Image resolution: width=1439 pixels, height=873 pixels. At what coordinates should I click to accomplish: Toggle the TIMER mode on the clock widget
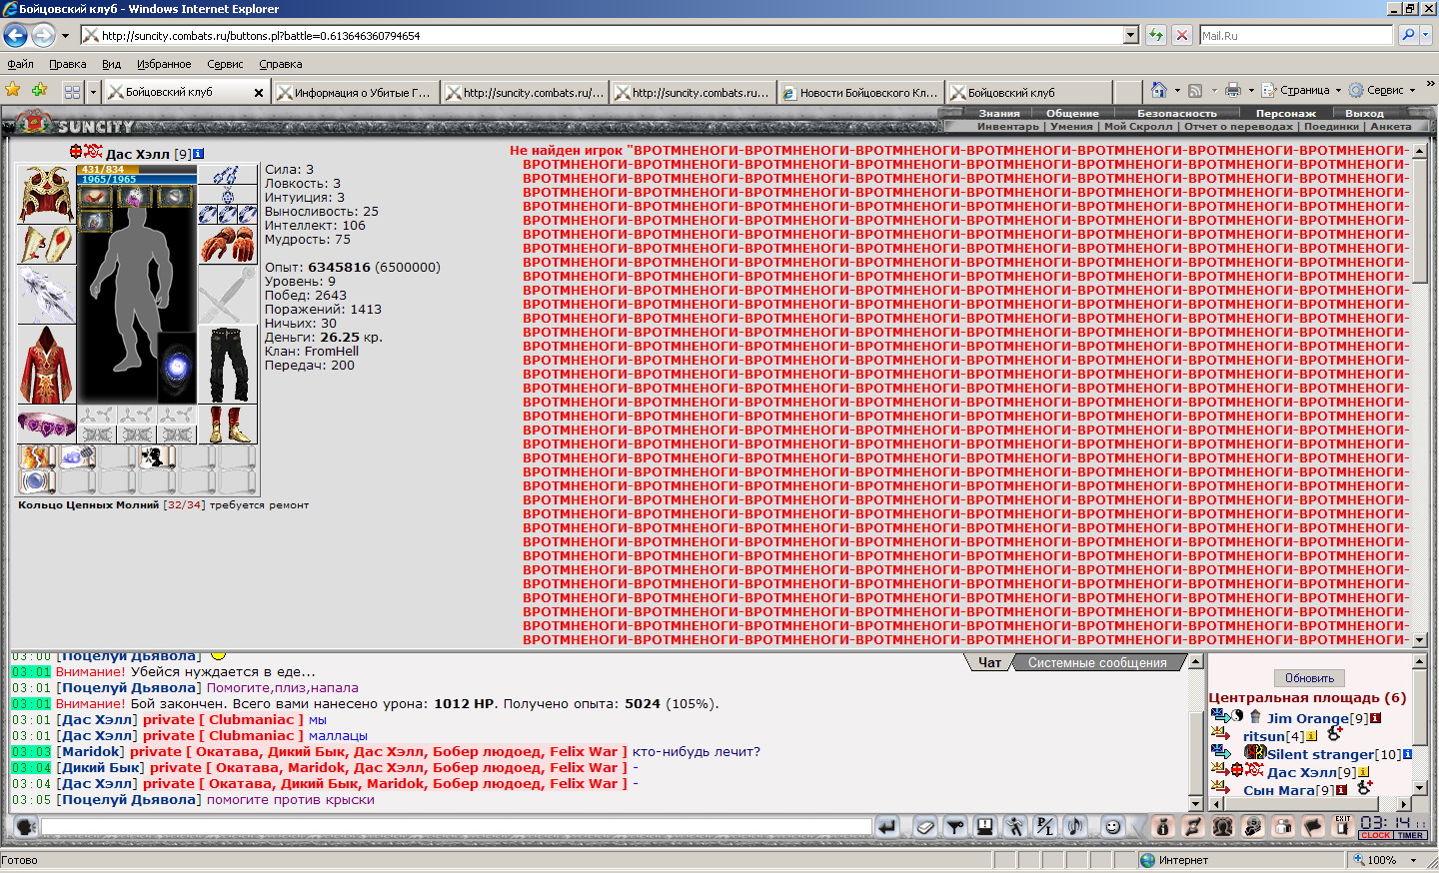point(1410,836)
